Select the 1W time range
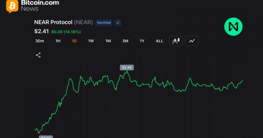Image resolution: width=263 pixels, height=138 pixels. coord(91,41)
